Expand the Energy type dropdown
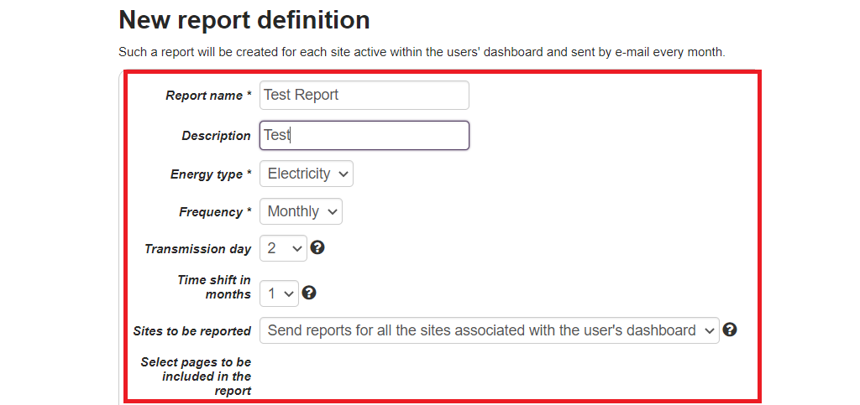The height and width of the screenshot is (405, 860). pos(307,174)
